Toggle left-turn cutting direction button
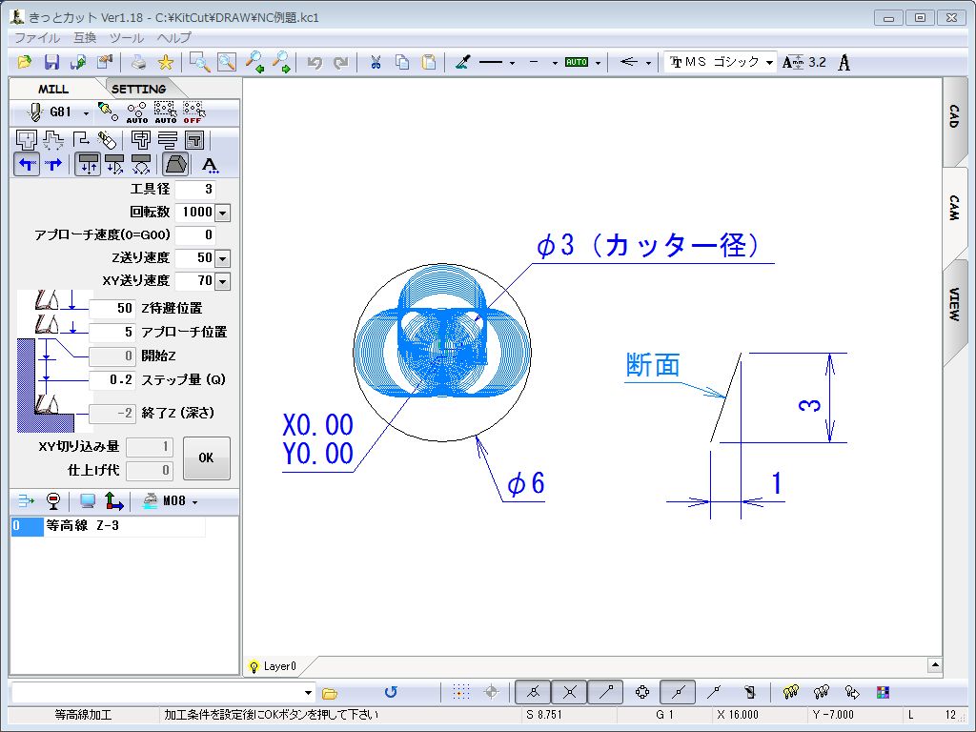The width and height of the screenshot is (976, 732). tap(27, 165)
